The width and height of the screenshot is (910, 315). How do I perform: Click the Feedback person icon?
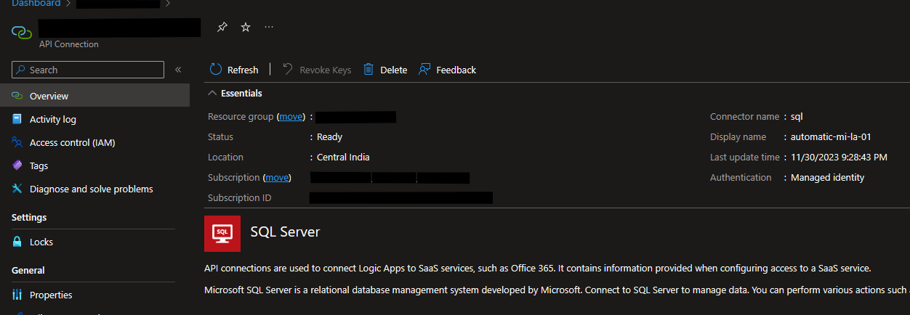[x=424, y=70]
